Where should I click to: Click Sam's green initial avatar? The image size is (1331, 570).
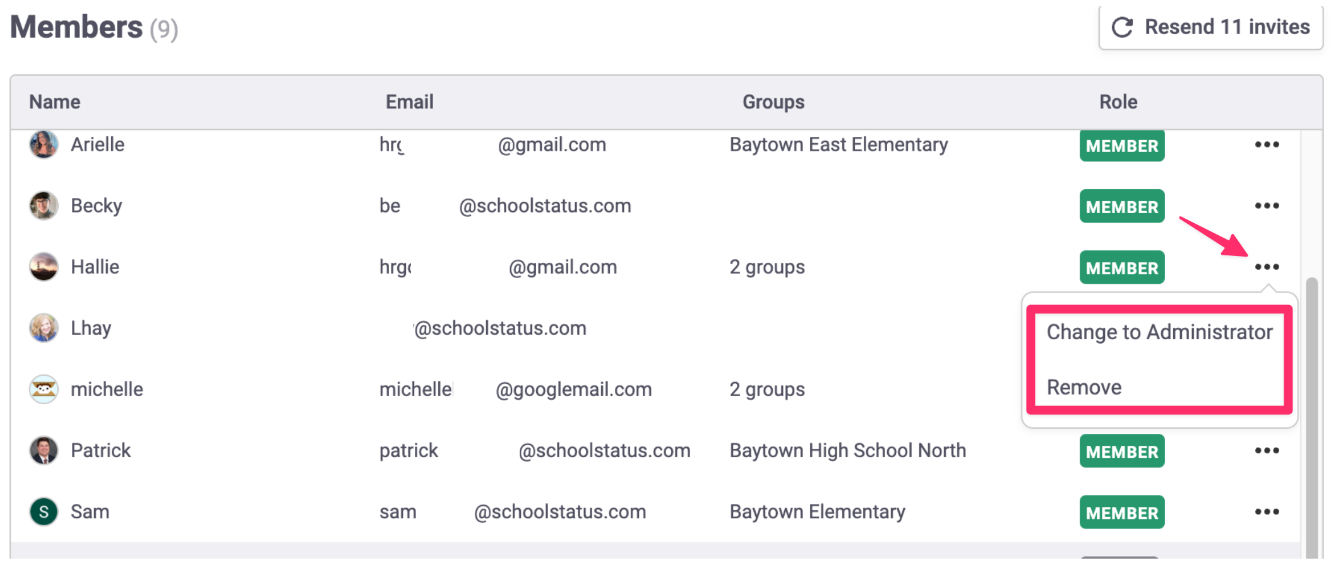click(x=44, y=511)
